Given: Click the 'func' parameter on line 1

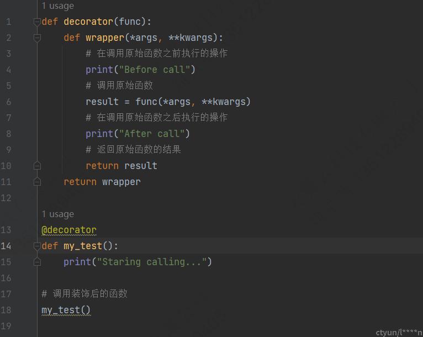Looking at the screenshot, I should click(x=130, y=22).
